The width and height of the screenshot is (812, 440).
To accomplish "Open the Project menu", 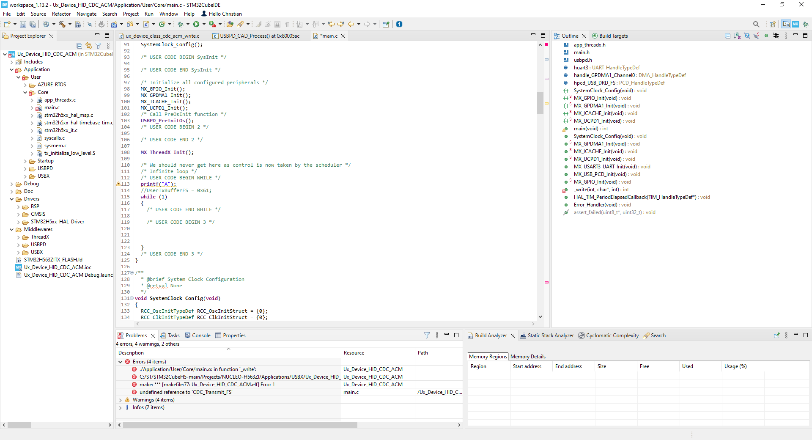I will tap(131, 14).
